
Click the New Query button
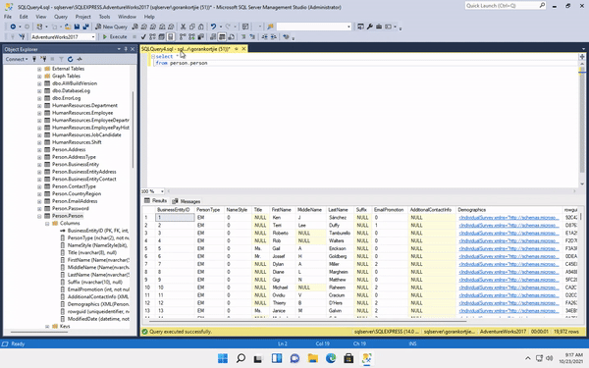tap(111, 26)
